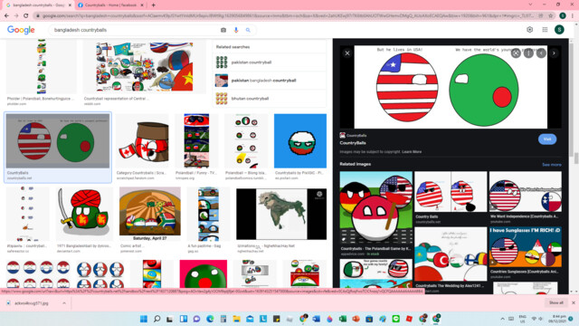The image size is (579, 326).
Task: Select pakistan countryball related search
Action: [x=270, y=62]
